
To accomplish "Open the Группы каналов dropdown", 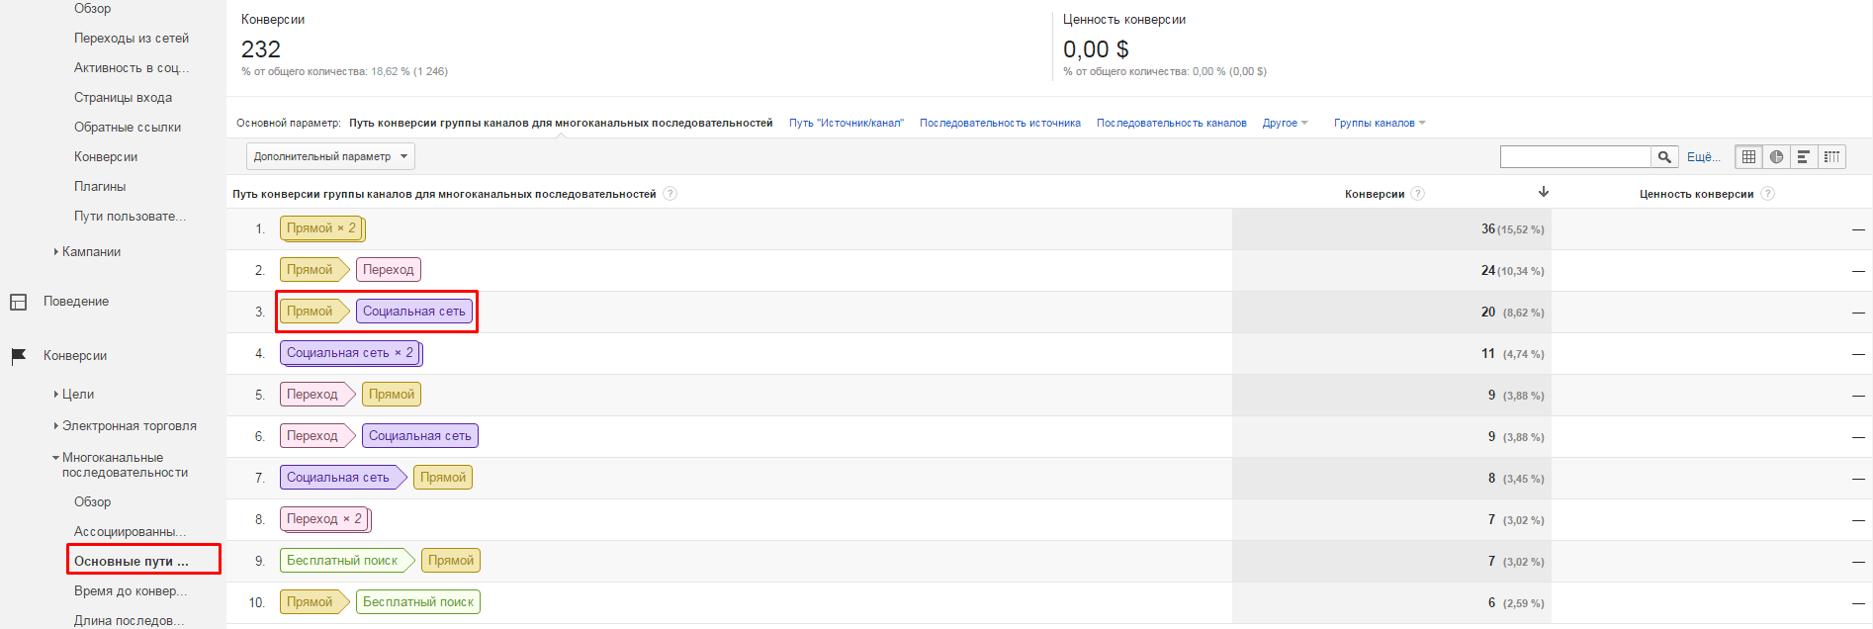I will pos(1380,124).
